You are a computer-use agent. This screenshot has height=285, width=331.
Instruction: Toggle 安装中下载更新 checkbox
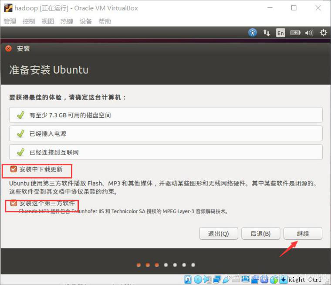14,169
